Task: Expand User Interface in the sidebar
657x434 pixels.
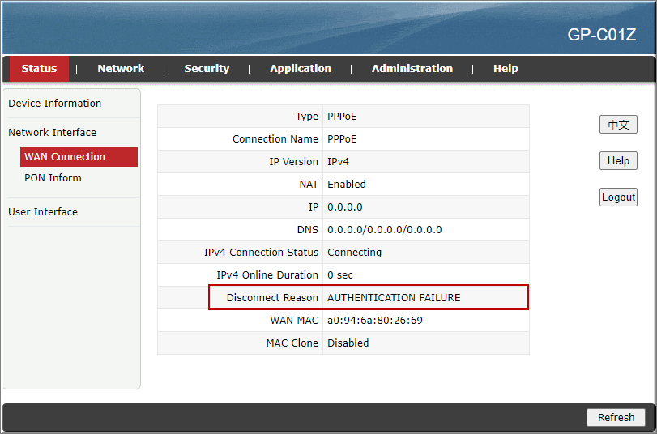Action: pos(43,212)
